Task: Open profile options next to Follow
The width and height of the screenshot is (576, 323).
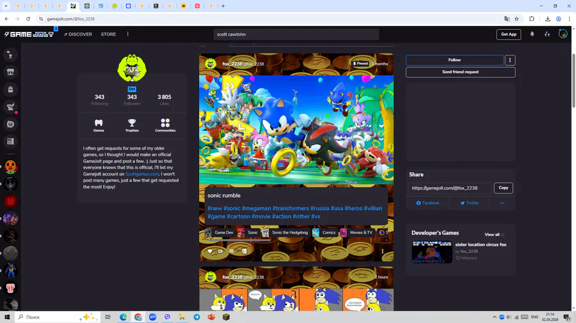Action: point(510,60)
